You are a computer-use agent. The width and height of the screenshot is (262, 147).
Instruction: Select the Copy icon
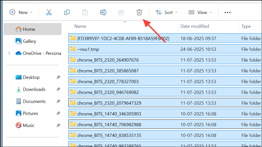(x=67, y=12)
